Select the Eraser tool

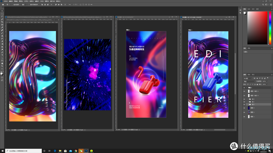(2, 41)
